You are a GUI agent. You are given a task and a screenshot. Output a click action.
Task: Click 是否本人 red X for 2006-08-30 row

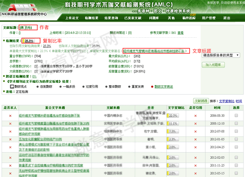coord(10,116)
